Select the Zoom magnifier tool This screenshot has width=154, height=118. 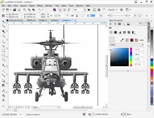[3, 36]
